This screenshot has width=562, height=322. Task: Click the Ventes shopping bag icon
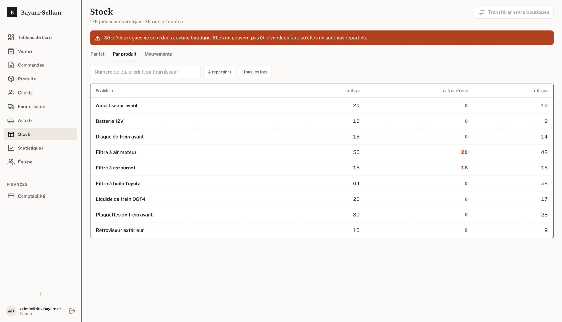click(11, 51)
